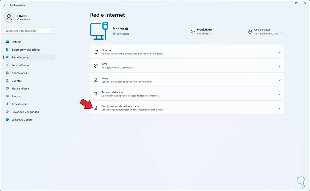Open Uso de datos details
The image size is (310, 191).
click(x=265, y=31)
